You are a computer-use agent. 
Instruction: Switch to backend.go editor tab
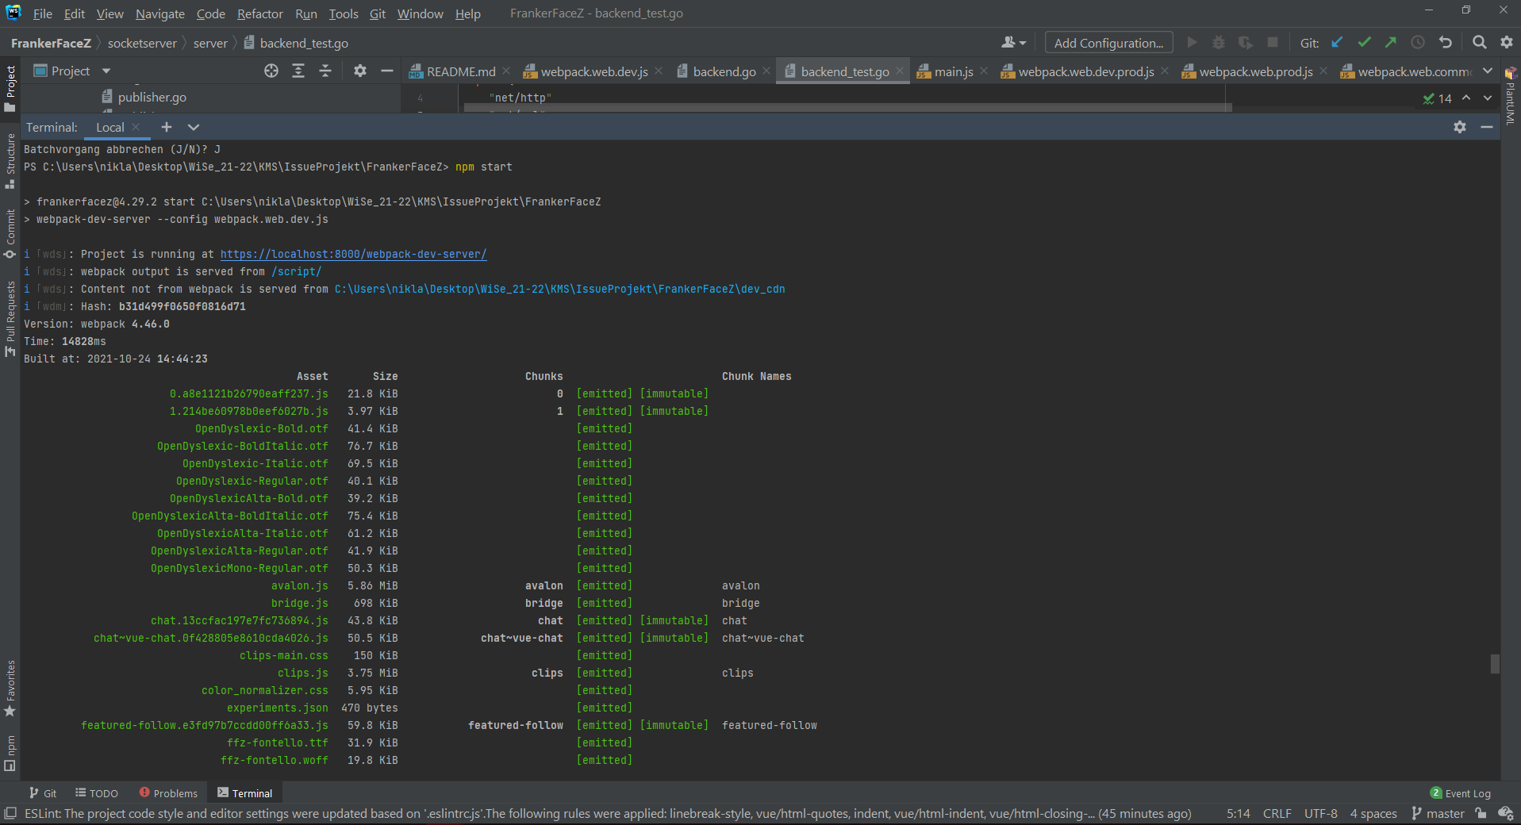724,71
